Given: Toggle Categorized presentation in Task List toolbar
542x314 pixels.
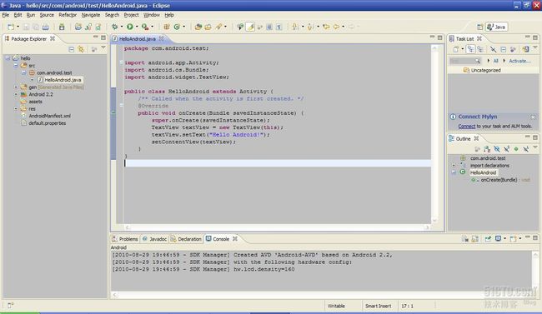Looking at the screenshot, I should tap(470, 49).
